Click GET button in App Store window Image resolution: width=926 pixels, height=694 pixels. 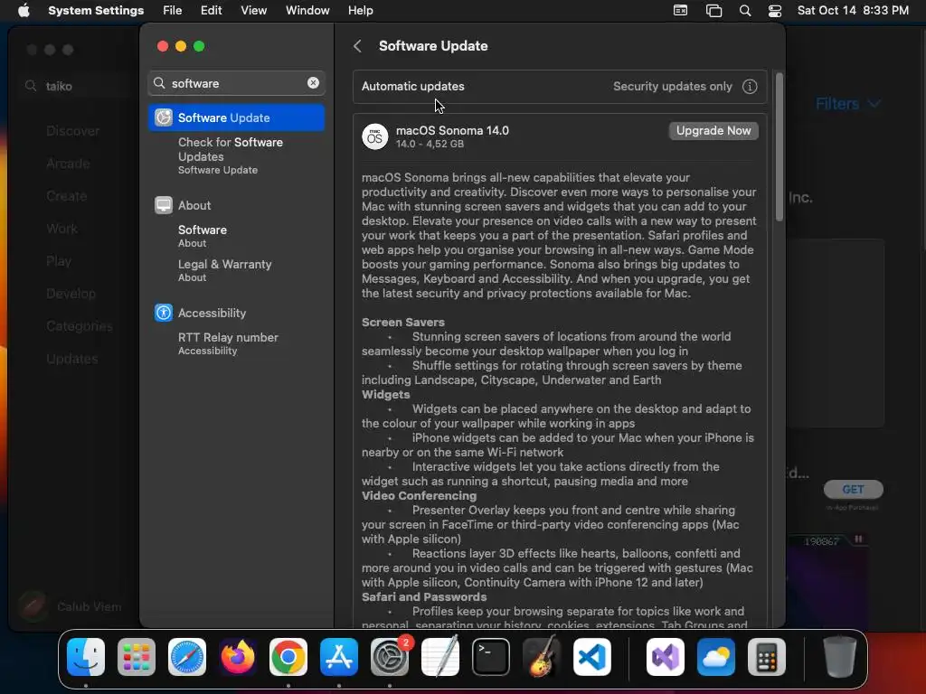(853, 489)
